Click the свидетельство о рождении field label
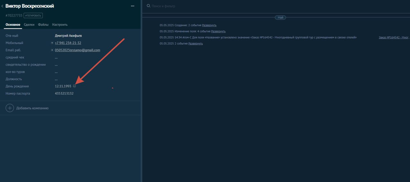 26,65
